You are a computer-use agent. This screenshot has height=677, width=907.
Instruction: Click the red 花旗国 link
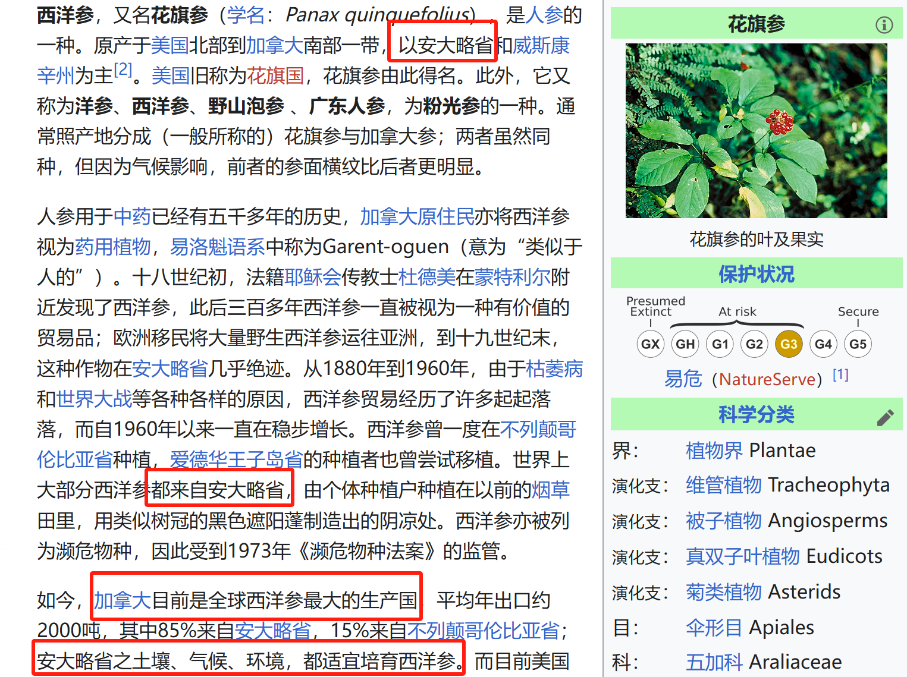(275, 76)
